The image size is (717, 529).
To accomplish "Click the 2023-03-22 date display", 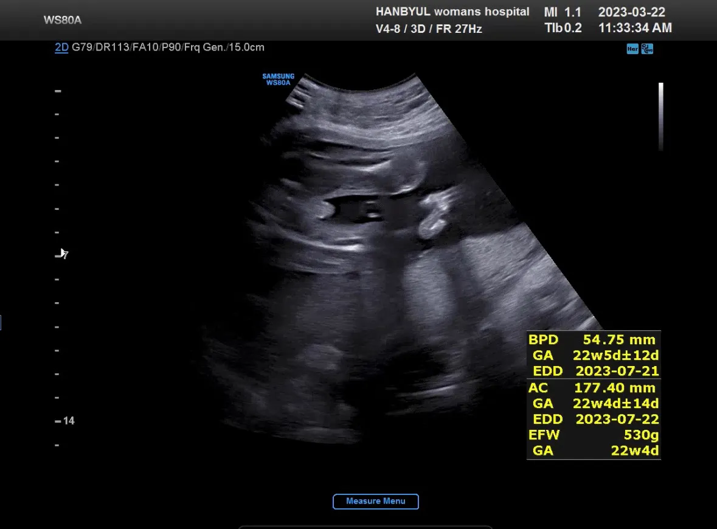I will point(631,12).
